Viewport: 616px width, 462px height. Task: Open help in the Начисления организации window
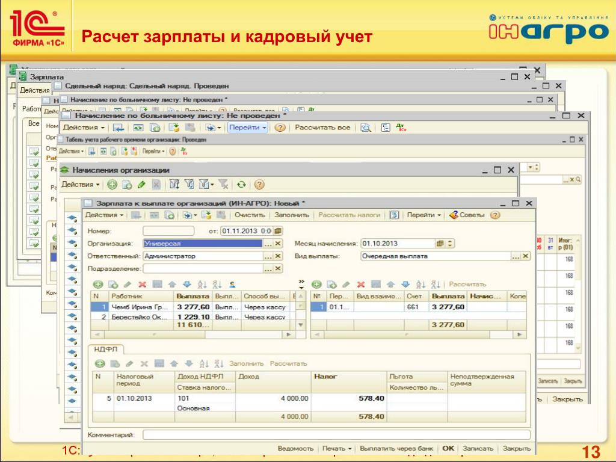tap(259, 184)
